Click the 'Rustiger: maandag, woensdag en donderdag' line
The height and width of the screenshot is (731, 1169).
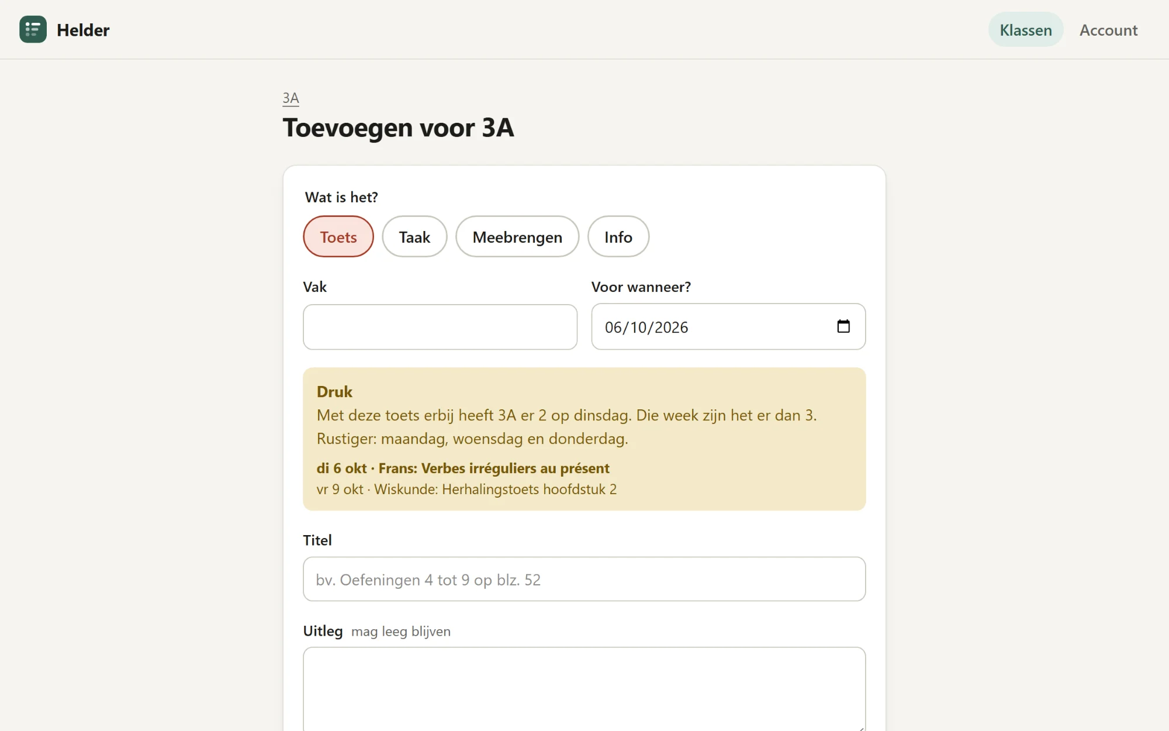tap(472, 439)
